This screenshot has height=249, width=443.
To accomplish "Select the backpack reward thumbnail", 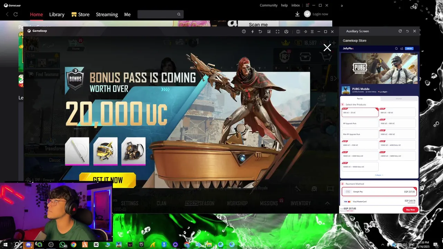I will [133, 151].
